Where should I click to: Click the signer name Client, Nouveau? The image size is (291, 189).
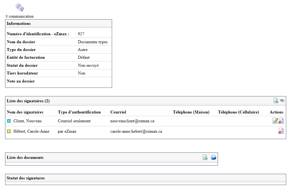28,121
